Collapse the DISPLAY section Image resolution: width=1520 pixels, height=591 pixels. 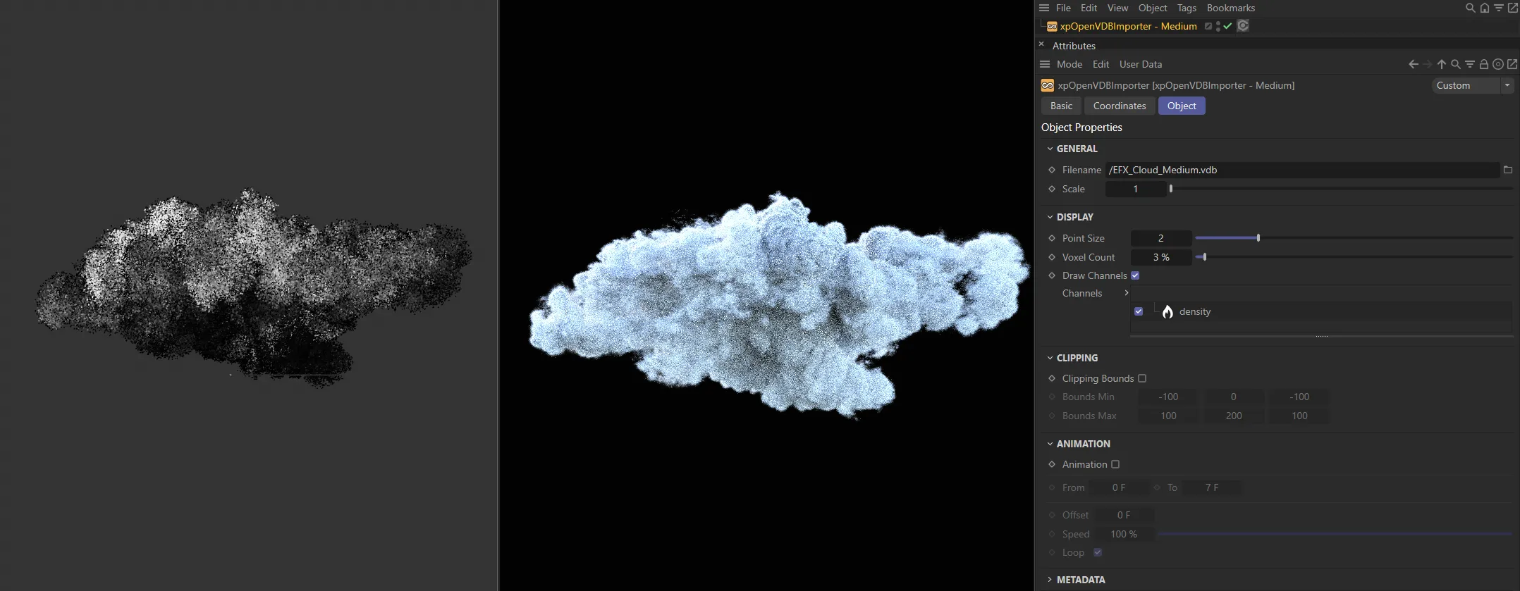[x=1050, y=217]
